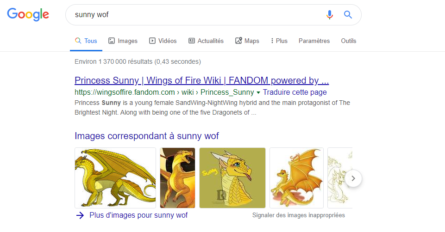Screen dimensions: 445x232
Task: Show the Outils search tools
Action: pos(348,41)
